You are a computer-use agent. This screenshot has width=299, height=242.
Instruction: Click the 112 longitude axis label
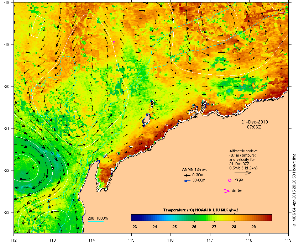click(14, 240)
